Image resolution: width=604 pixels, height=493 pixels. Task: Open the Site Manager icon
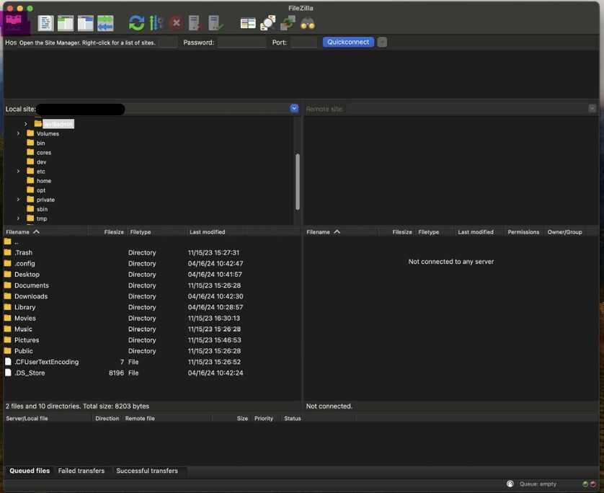(14, 23)
